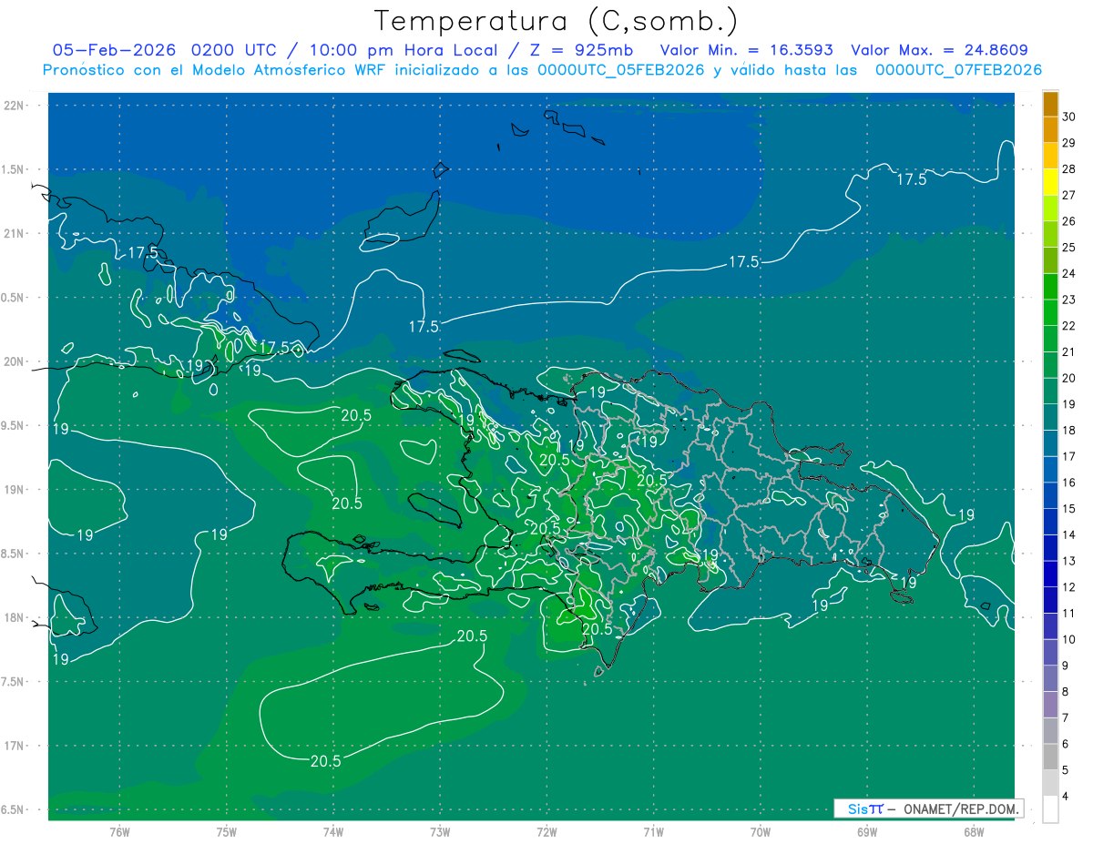Pick the white swatch at the scale bottom
Screen dimensions: 1093x844
(x=1050, y=808)
